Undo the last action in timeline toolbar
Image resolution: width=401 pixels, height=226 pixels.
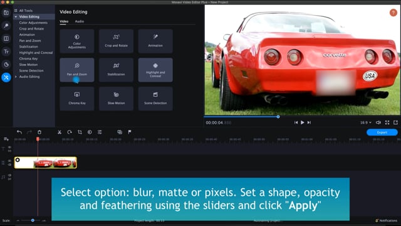pyautogui.click(x=19, y=132)
